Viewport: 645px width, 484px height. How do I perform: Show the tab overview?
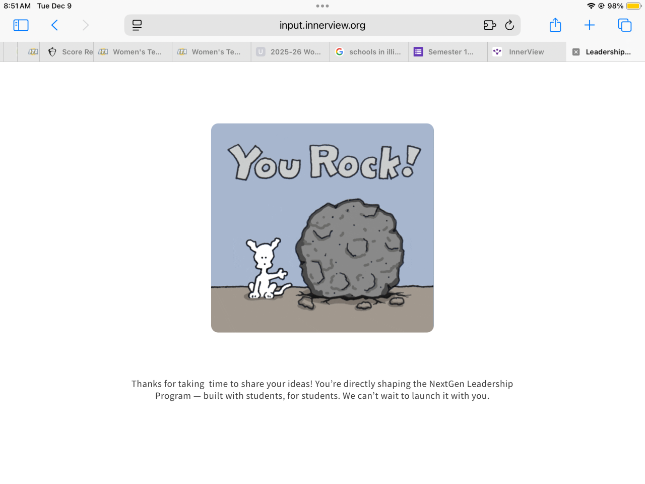[625, 25]
